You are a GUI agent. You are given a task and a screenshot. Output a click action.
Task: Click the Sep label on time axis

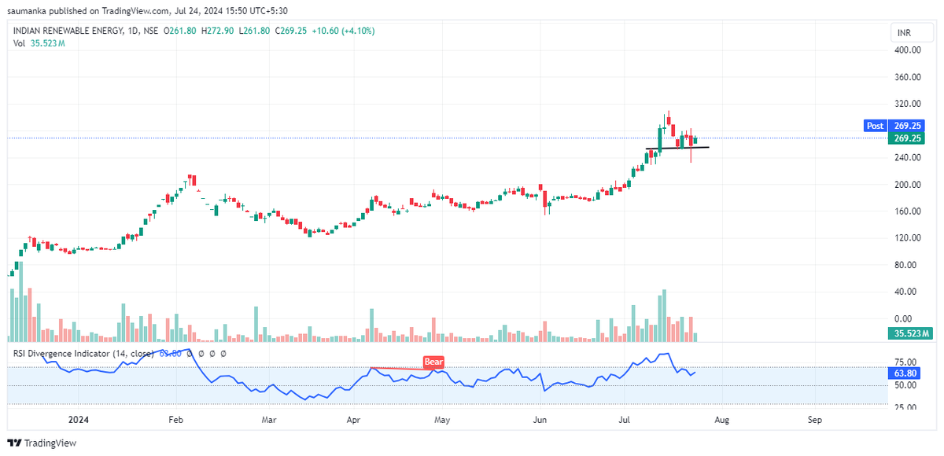coord(814,420)
